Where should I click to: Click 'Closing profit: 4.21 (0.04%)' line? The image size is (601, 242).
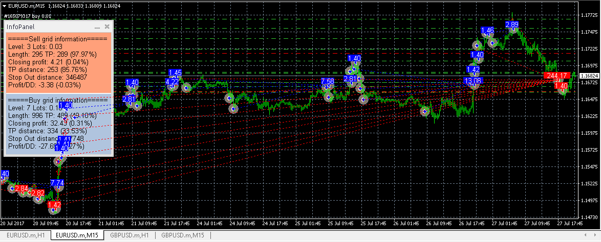point(48,62)
